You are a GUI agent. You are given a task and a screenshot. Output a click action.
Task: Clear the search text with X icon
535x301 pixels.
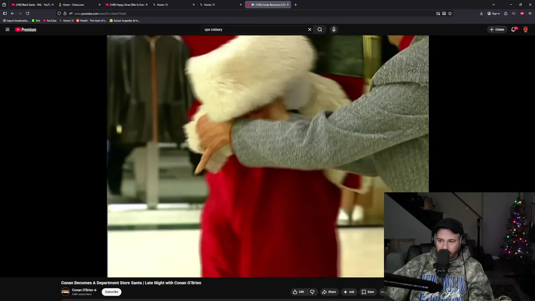pos(310,29)
